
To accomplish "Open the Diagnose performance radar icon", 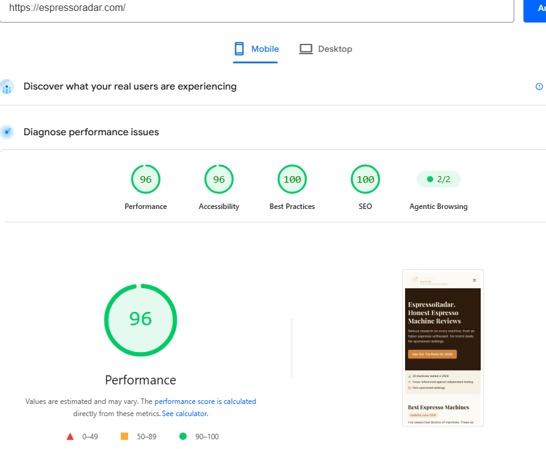I will (x=7, y=132).
